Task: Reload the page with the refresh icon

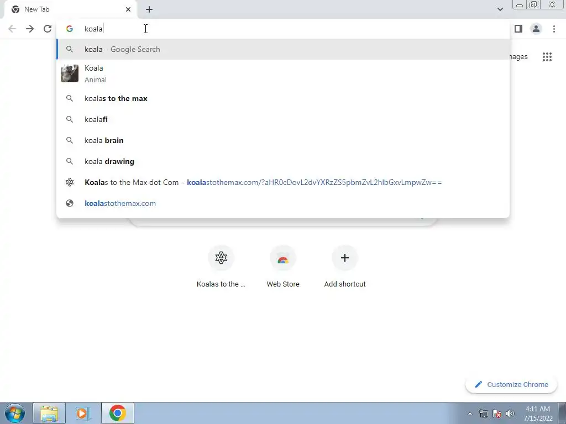Action: click(x=48, y=29)
